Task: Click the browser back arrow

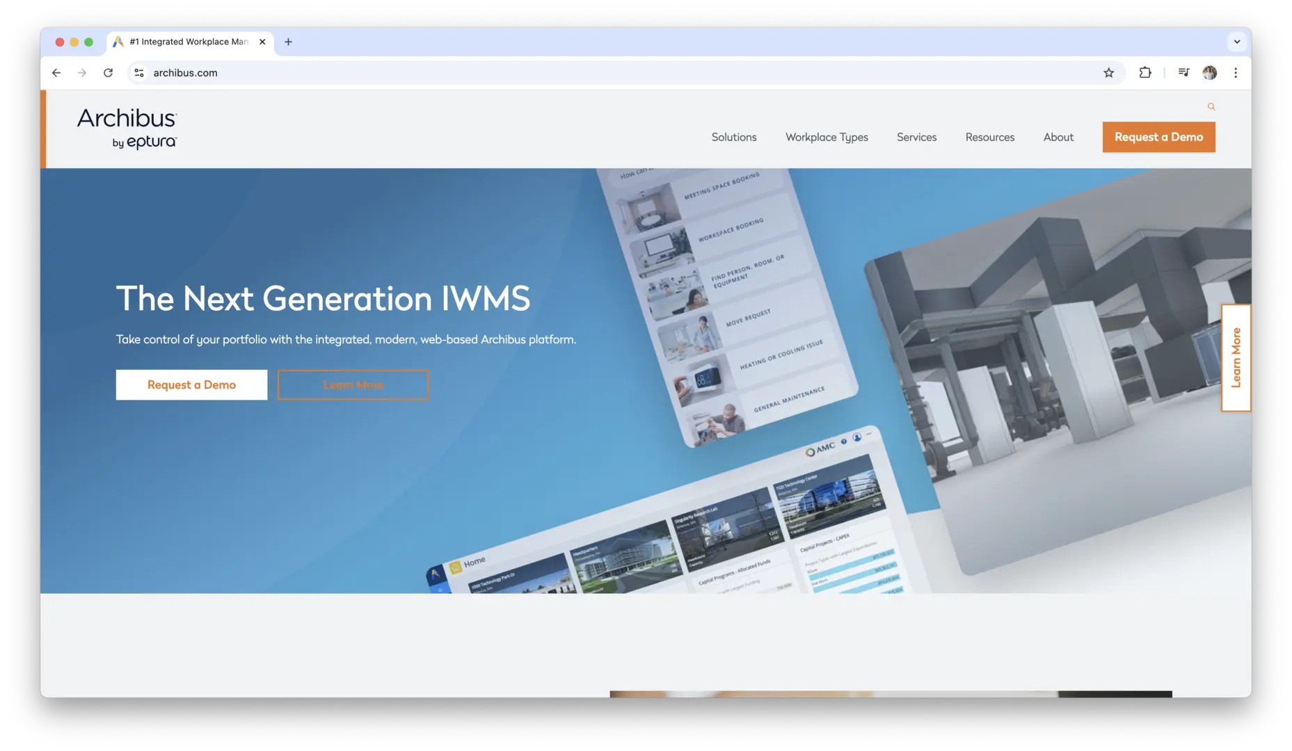Action: [x=56, y=73]
